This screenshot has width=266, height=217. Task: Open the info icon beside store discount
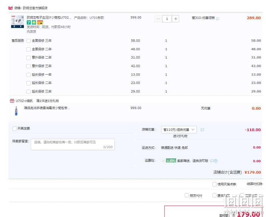[202, 130]
